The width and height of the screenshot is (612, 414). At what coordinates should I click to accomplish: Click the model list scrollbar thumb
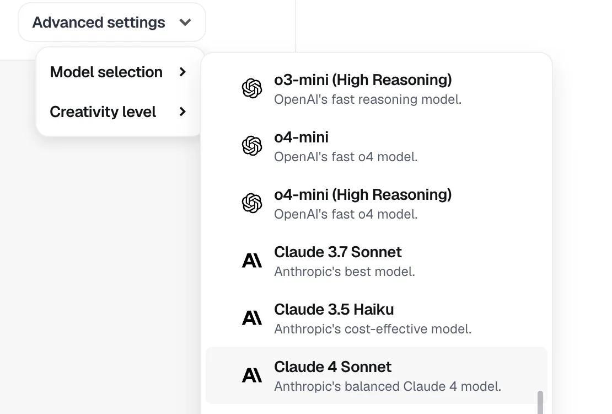[540, 402]
